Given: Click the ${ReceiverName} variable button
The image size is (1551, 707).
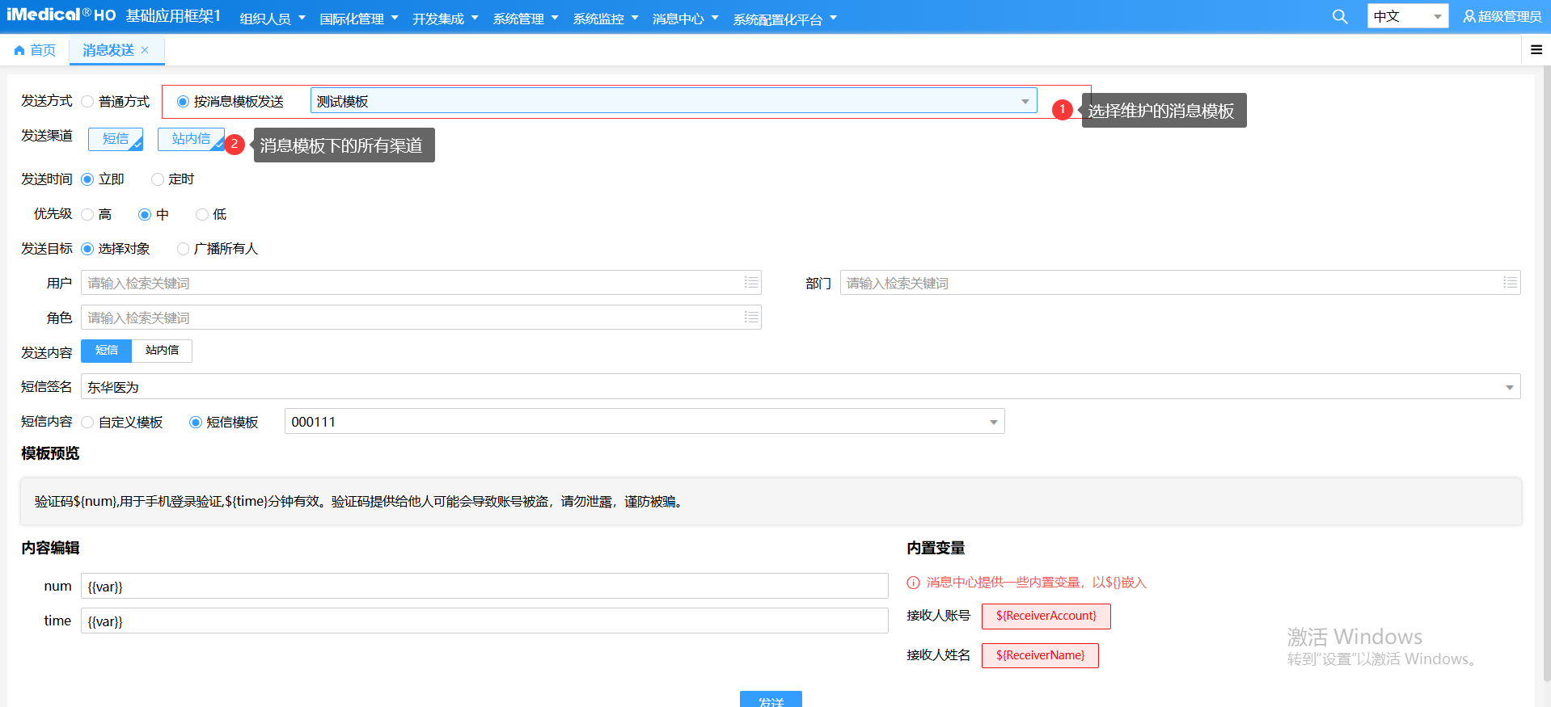Looking at the screenshot, I should [1040, 655].
